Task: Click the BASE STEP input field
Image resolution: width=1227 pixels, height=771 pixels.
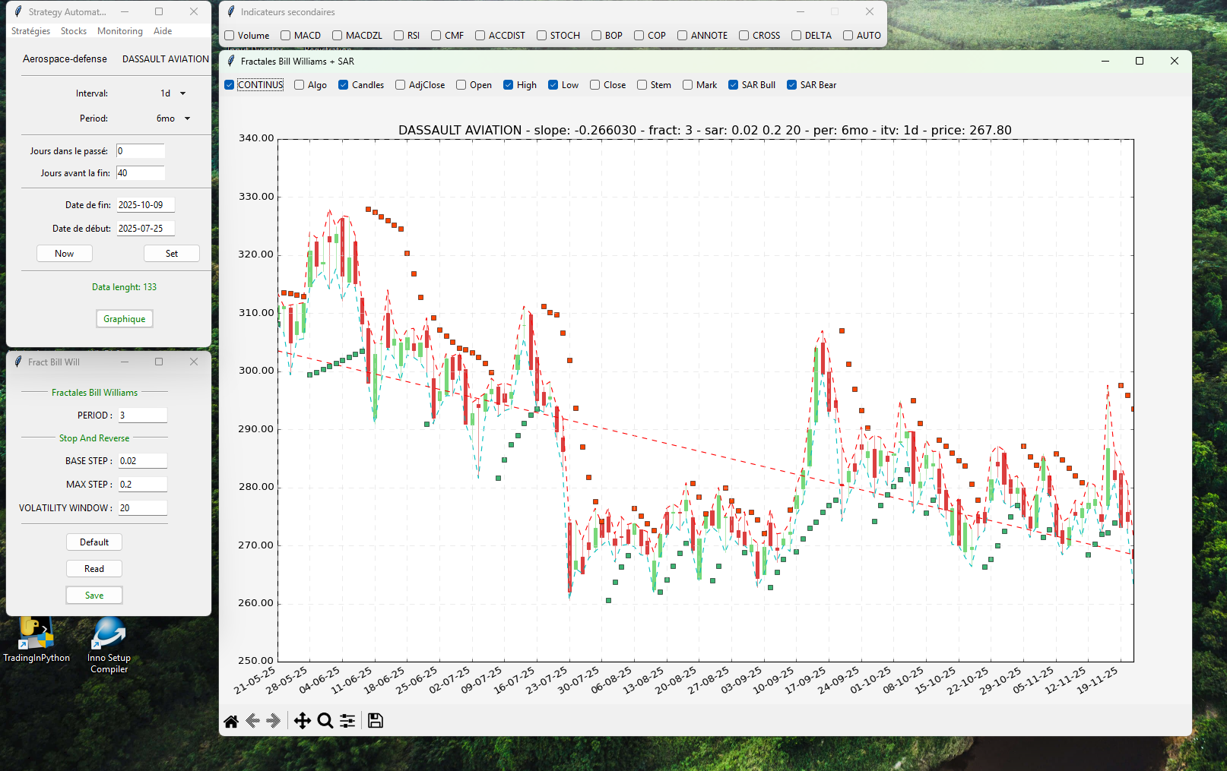Action: [142, 461]
